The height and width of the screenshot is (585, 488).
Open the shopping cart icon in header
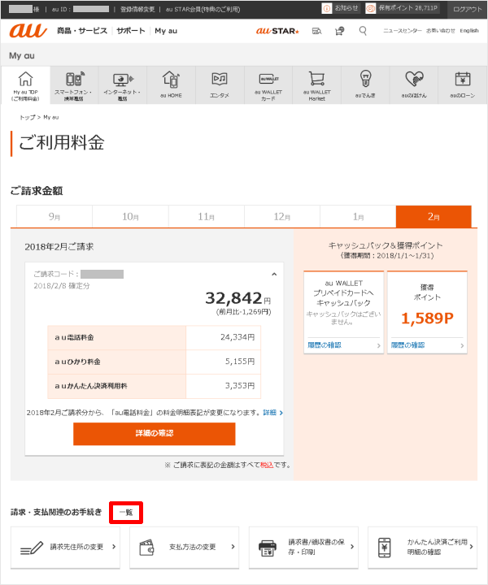point(339,31)
